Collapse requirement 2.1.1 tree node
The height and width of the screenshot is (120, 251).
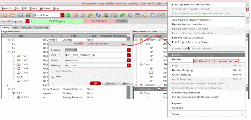coord(14,93)
